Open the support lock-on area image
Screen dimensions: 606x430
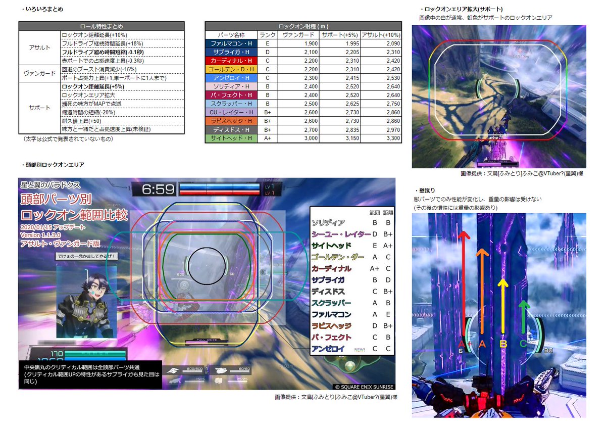tap(499, 97)
